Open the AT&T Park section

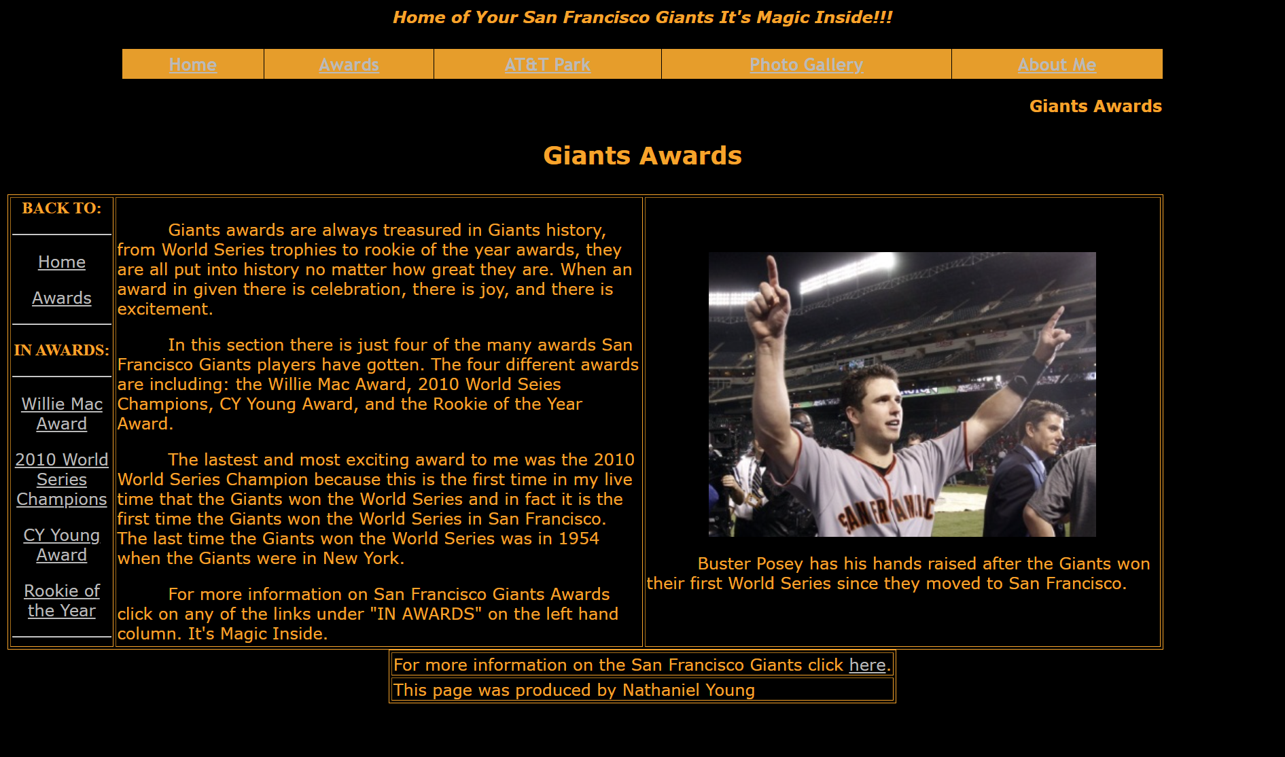pos(547,65)
